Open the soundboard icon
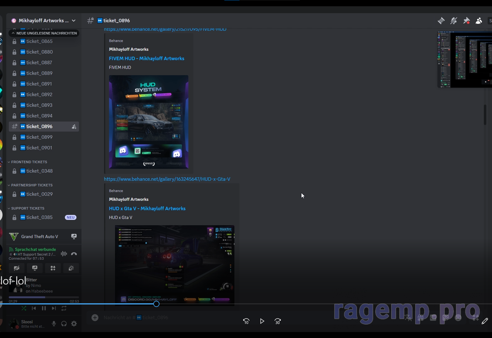The width and height of the screenshot is (492, 338). [x=71, y=268]
